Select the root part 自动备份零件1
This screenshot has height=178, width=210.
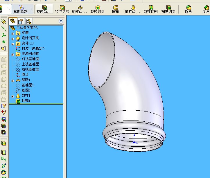tap(27, 28)
